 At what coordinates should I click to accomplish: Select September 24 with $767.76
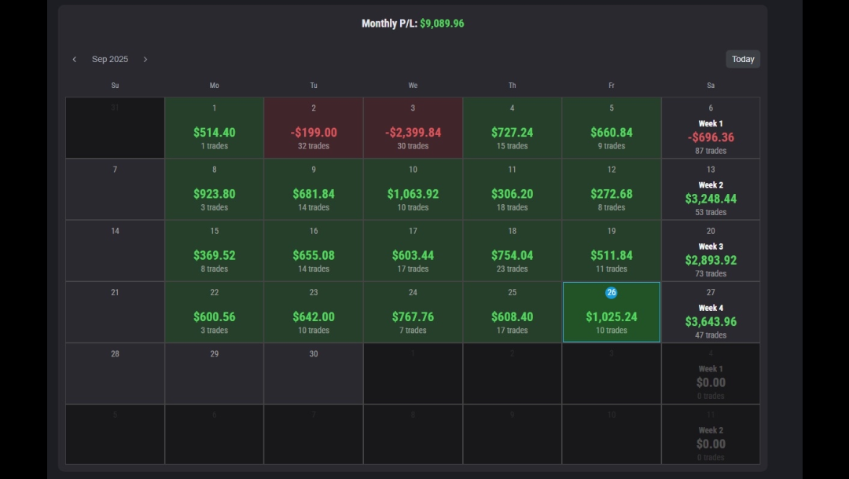coord(413,312)
